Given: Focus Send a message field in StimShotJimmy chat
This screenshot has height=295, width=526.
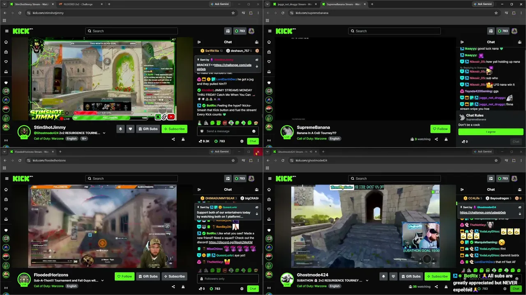Looking at the screenshot, I should pos(228,131).
